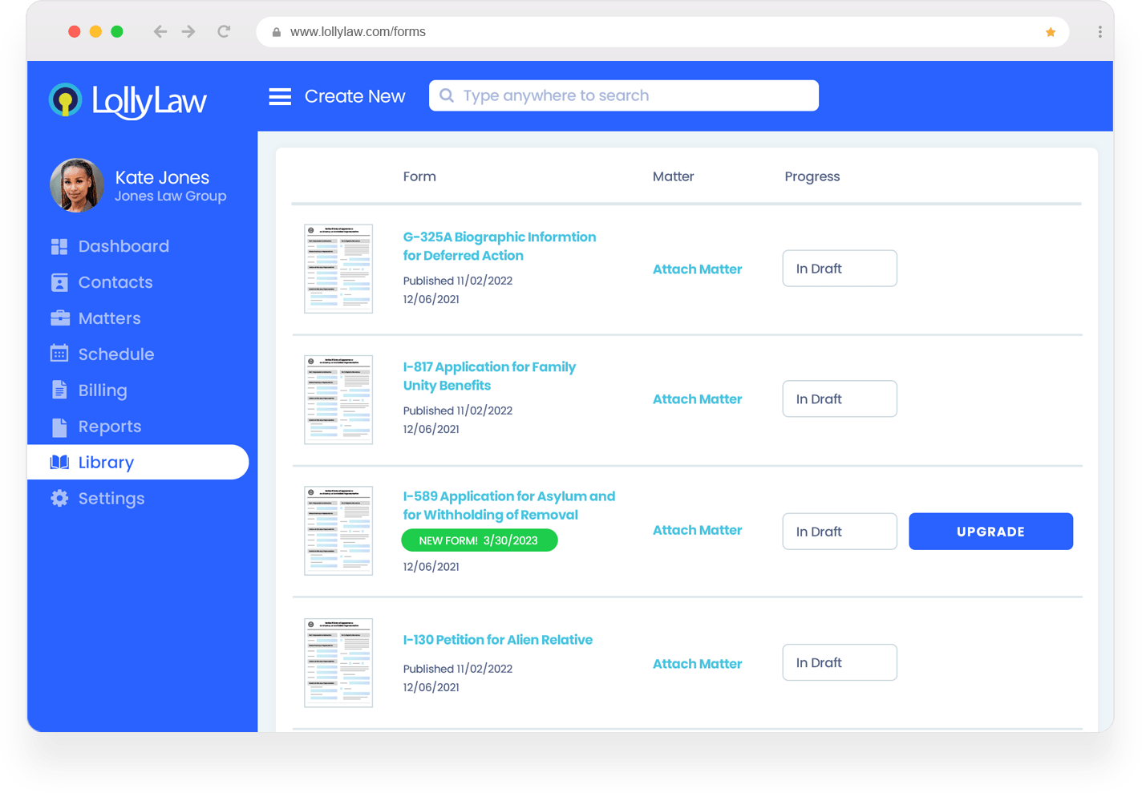Click the I-130 form thumbnail

pyautogui.click(x=338, y=663)
